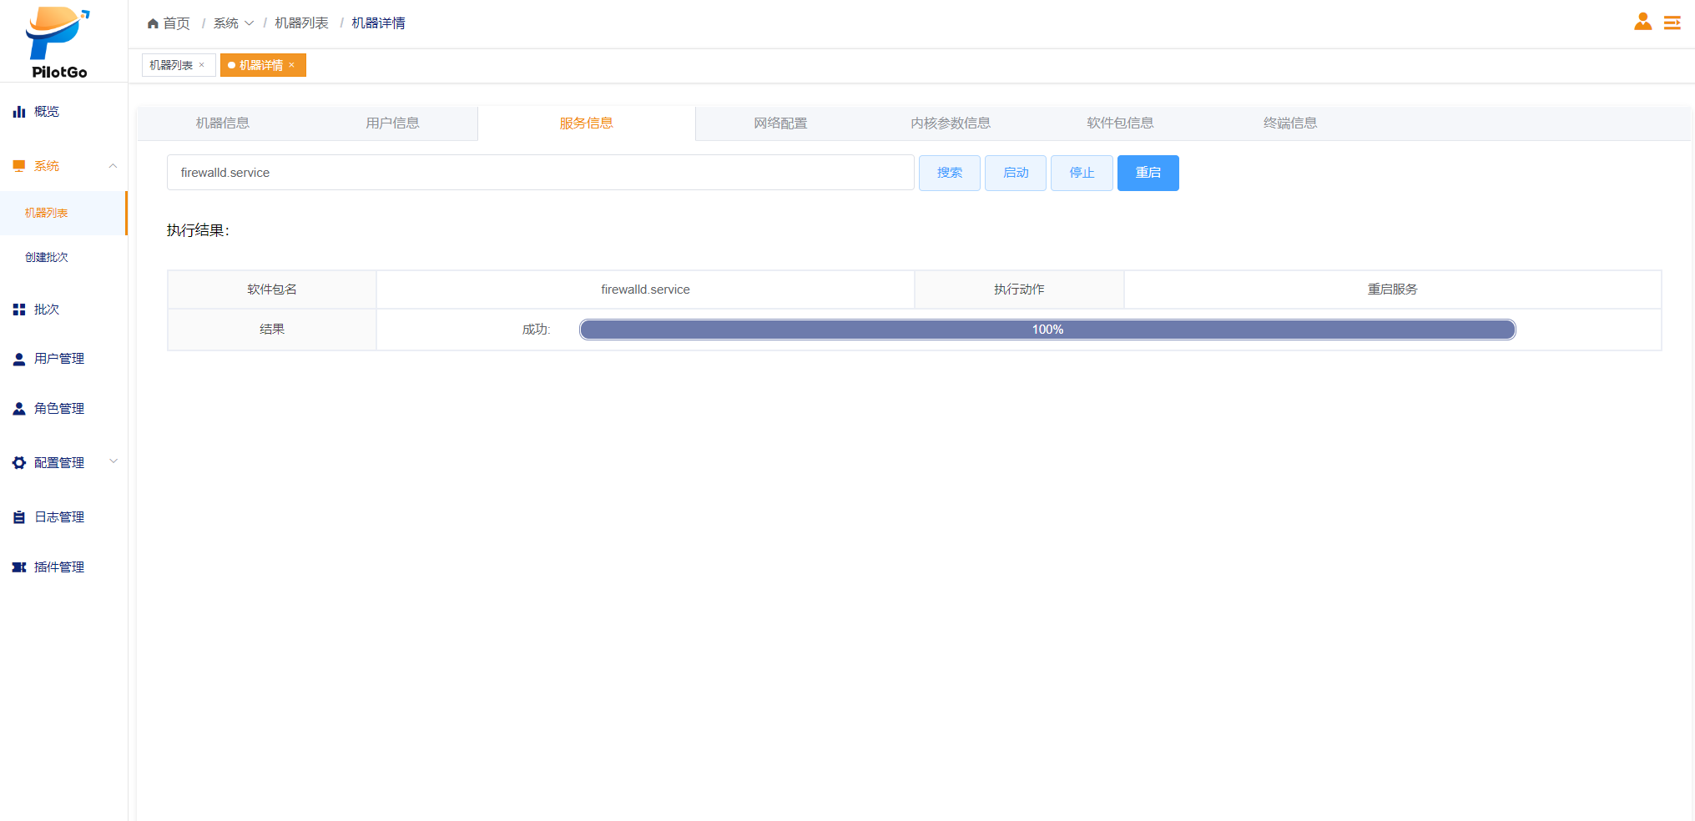Collapse the 系统 sidebar menu
Image resolution: width=1695 pixels, height=821 pixels.
(113, 166)
